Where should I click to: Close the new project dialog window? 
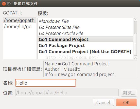click(x=4, y=4)
